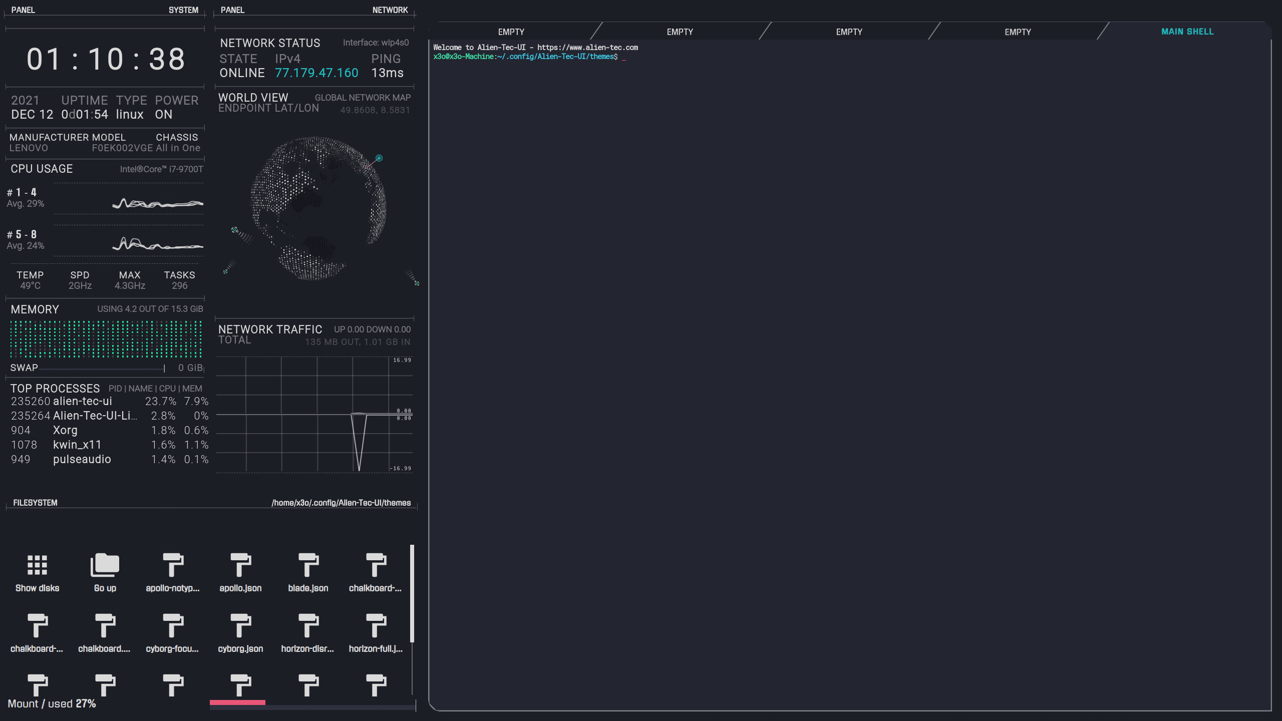Select the fourth EMPTY terminal tab
The height and width of the screenshot is (721, 1282).
click(x=1018, y=32)
